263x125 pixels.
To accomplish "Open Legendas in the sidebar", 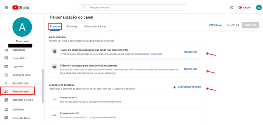I will [17, 67].
